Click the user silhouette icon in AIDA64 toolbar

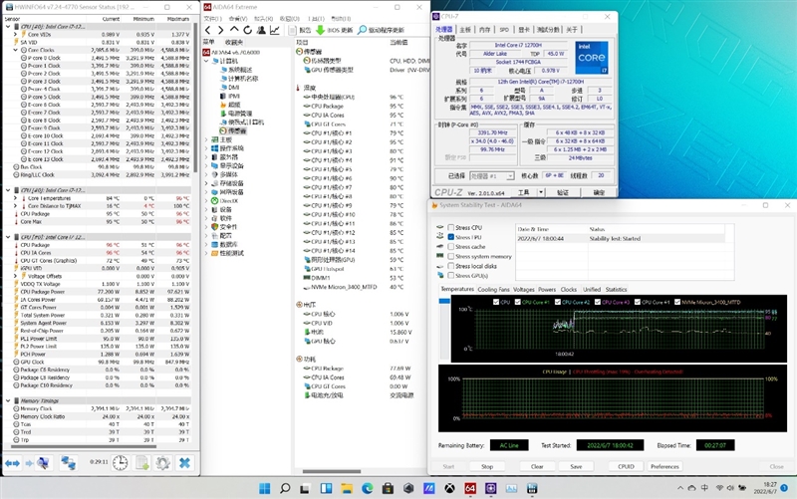click(261, 31)
